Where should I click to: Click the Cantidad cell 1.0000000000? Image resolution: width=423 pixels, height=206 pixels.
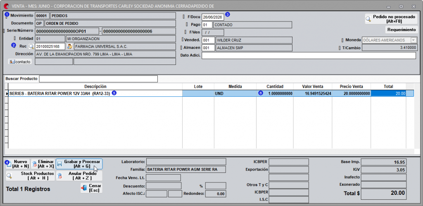click(x=275, y=93)
